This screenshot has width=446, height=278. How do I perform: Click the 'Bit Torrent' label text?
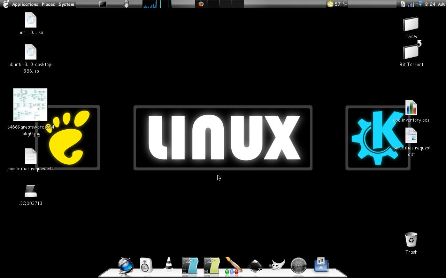tap(411, 64)
